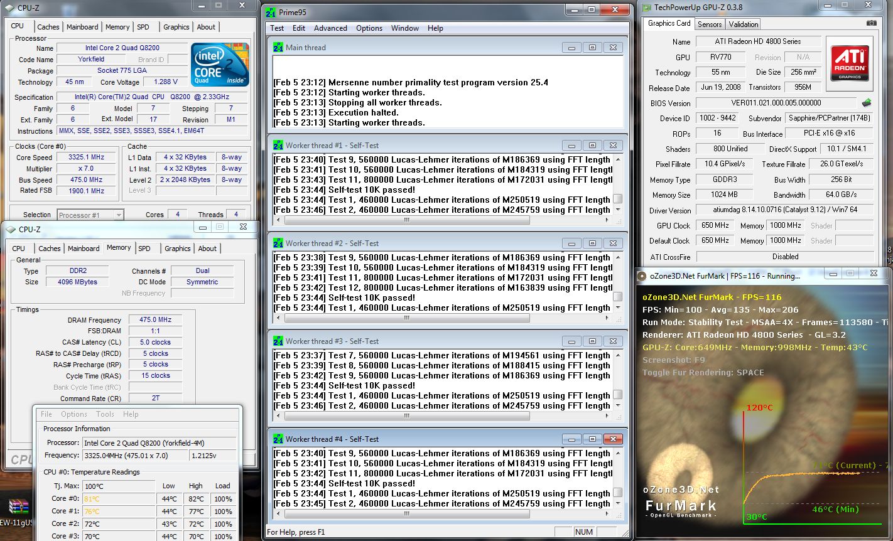Click the Main thread window icon in Prime95
Screen dimensions: 893x541
(278, 47)
